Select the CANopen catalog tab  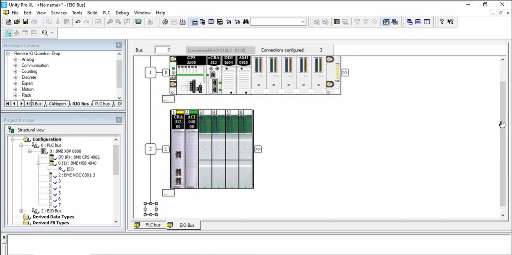pyautogui.click(x=57, y=104)
